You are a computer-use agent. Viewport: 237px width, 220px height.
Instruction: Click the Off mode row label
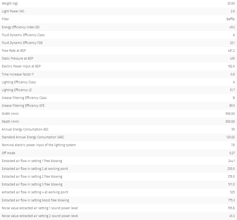[x=8, y=153]
